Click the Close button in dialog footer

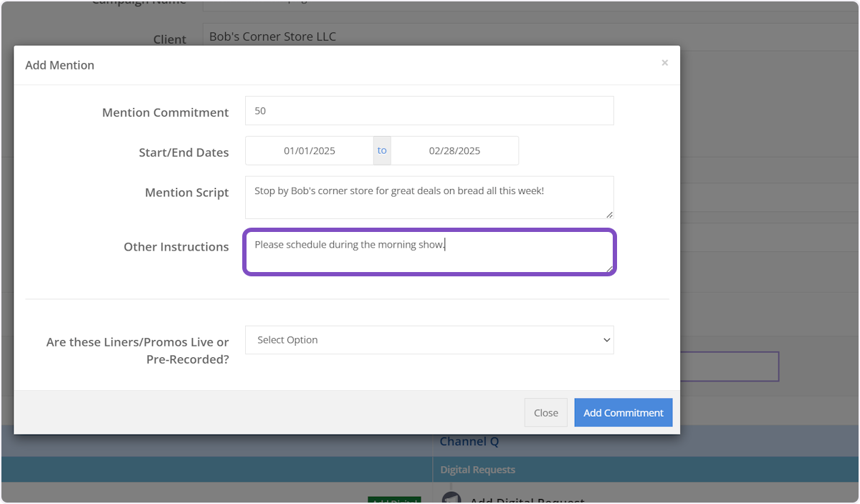(x=545, y=412)
